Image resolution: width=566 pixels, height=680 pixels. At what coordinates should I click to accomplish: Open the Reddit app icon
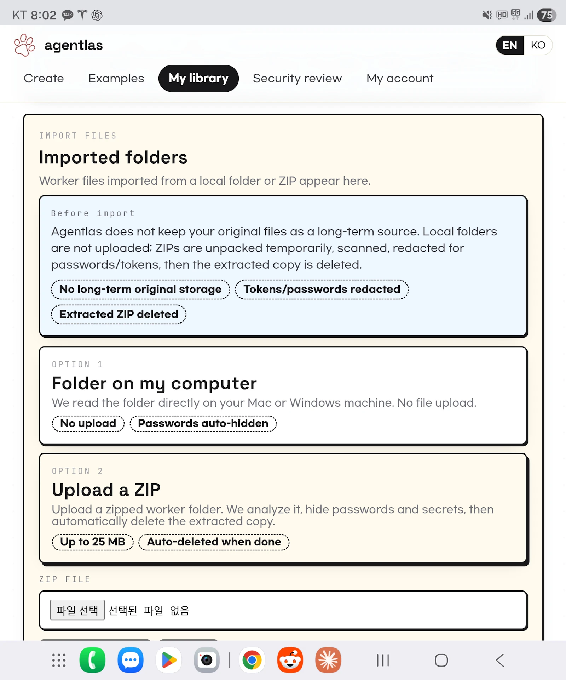(x=290, y=660)
